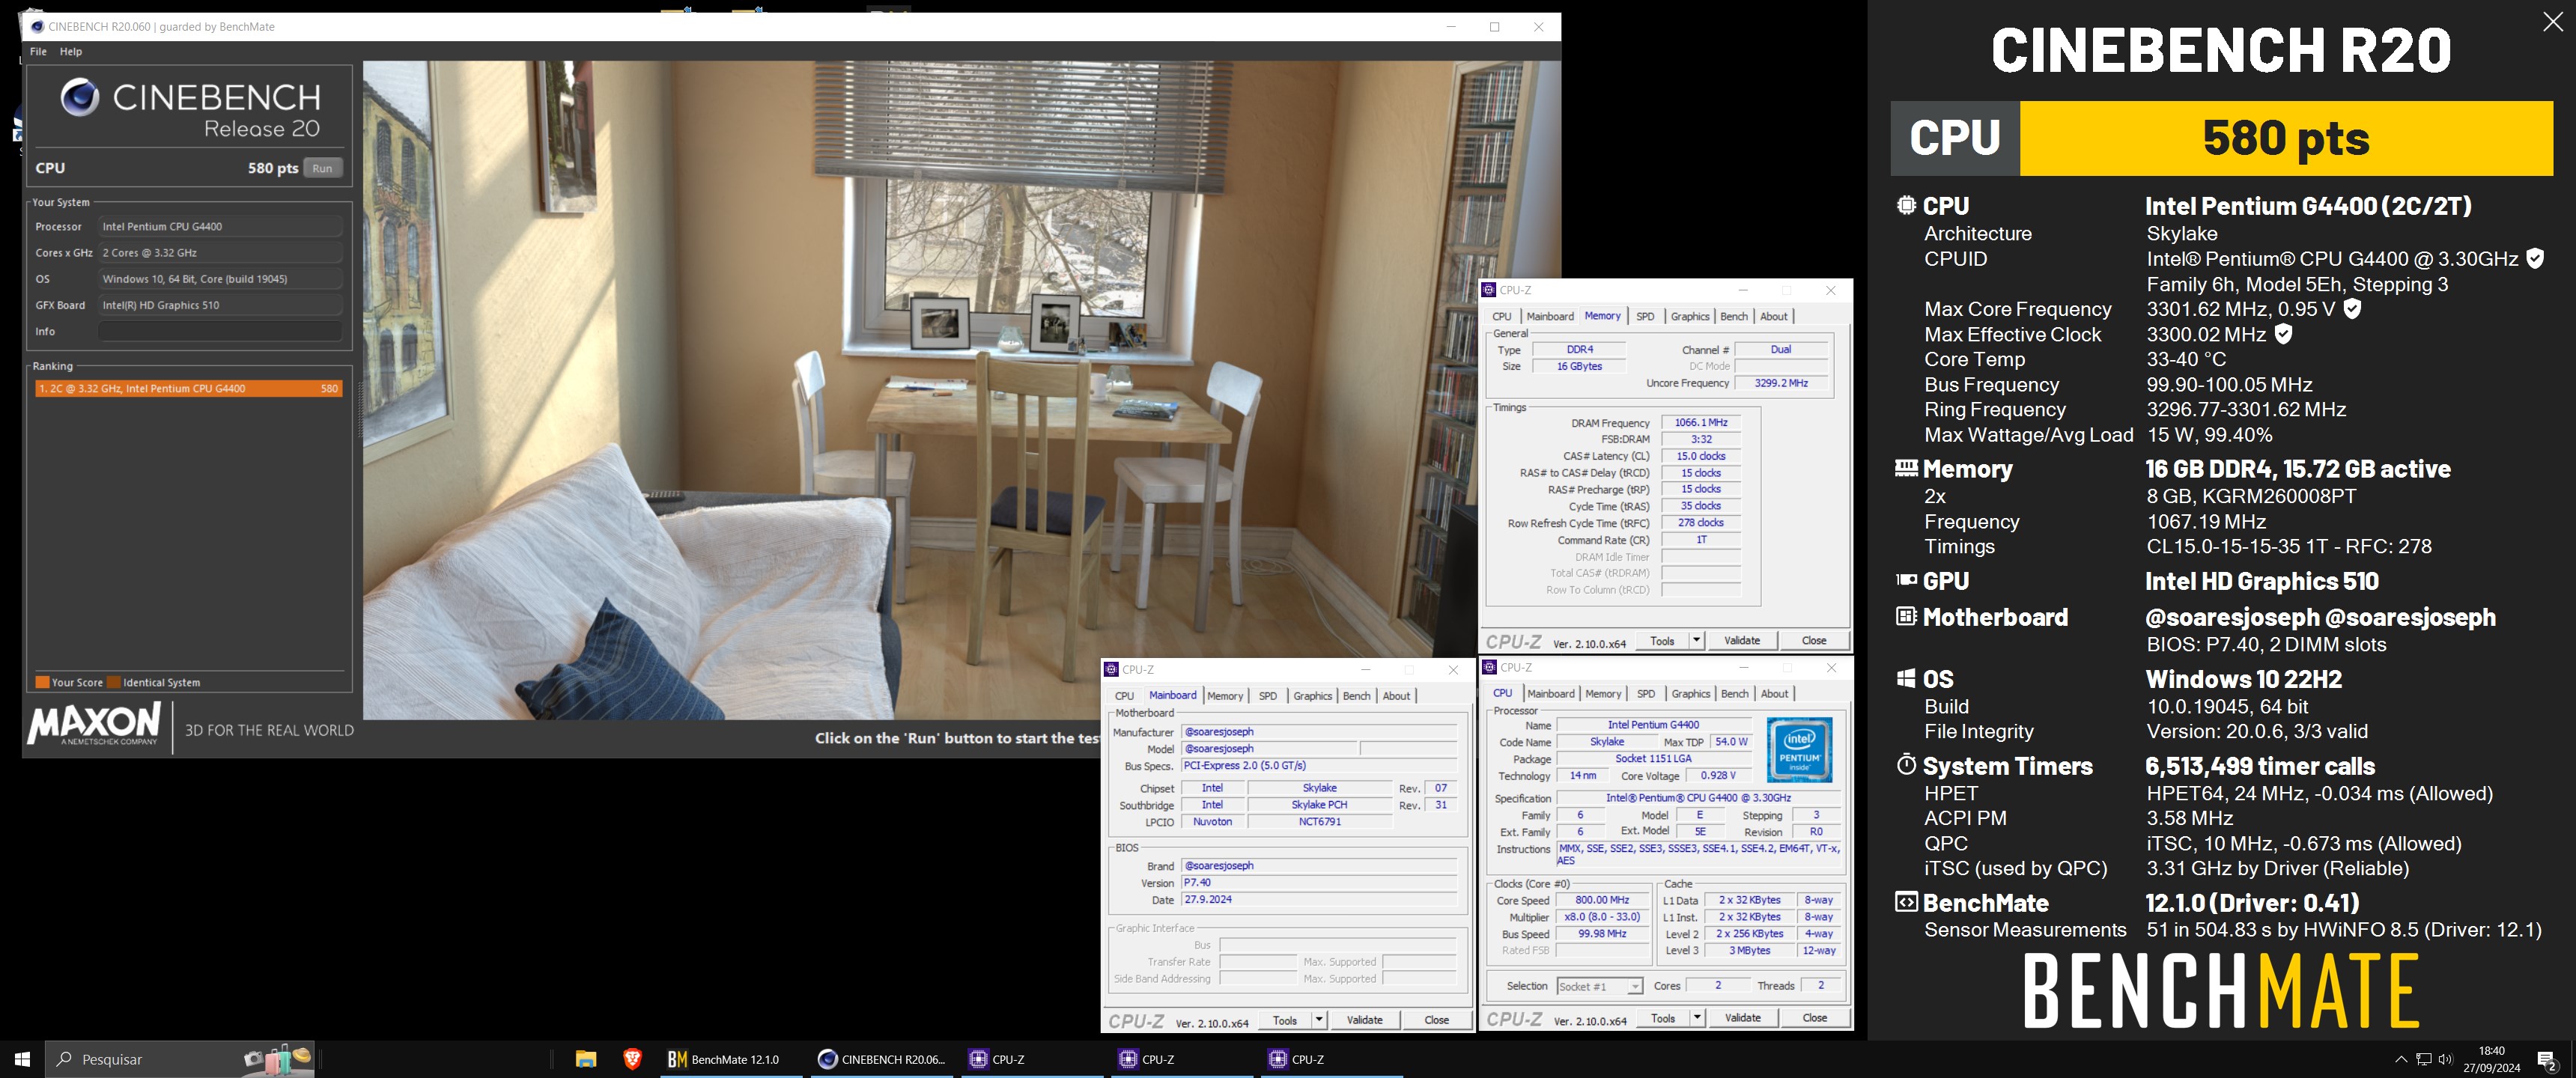Click the Pesquisar taskbar search box
Viewport: 2576px width, 1078px height.
pos(180,1059)
